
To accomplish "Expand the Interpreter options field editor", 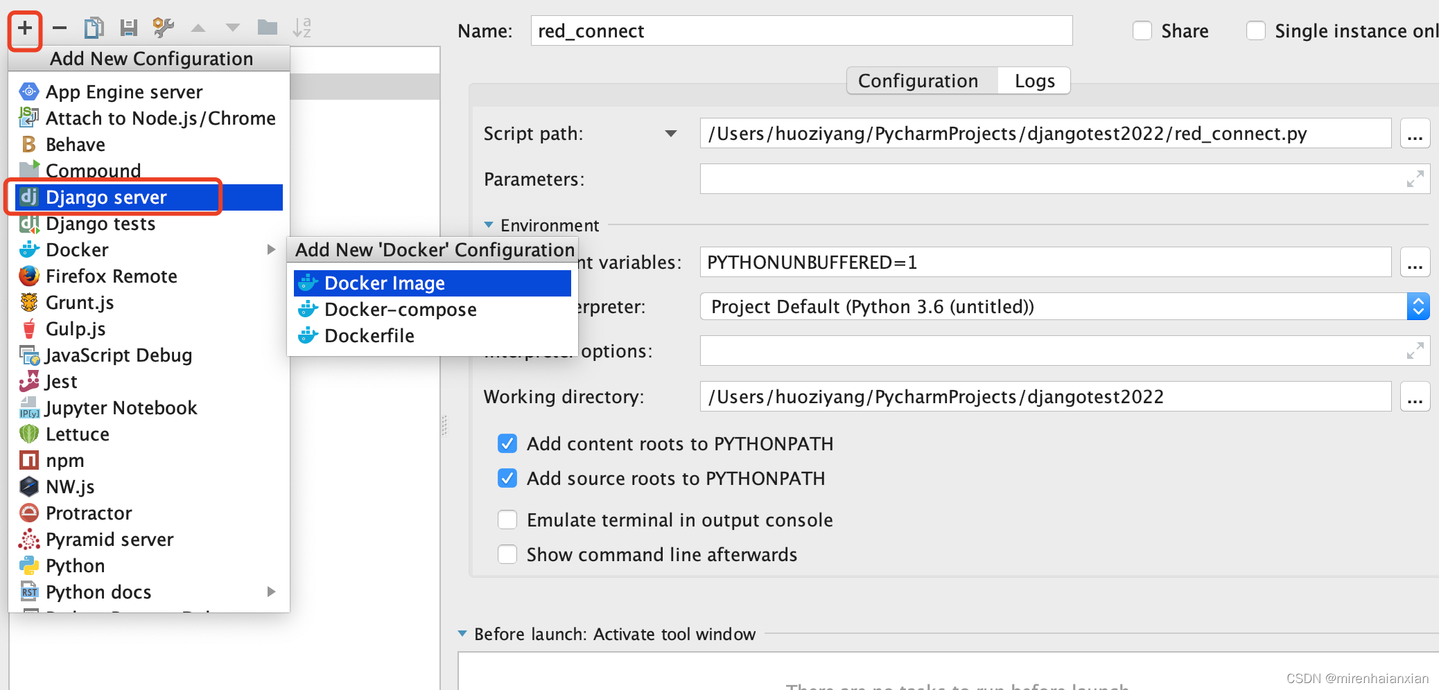I will 1415,351.
